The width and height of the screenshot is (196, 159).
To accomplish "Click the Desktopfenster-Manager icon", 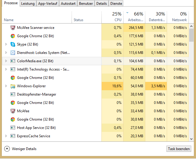I will (x=13, y=94).
